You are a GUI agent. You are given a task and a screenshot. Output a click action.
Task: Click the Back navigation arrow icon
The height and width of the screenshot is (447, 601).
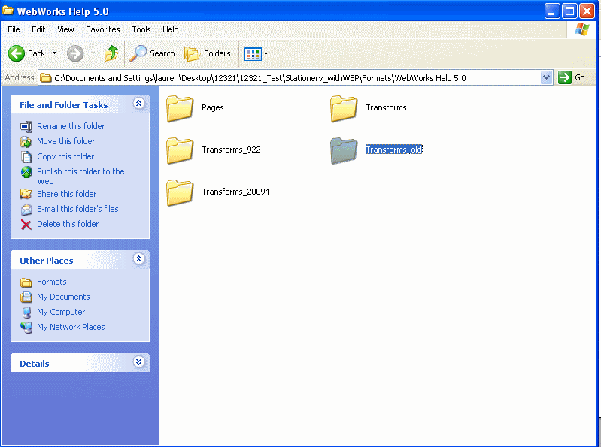[17, 53]
